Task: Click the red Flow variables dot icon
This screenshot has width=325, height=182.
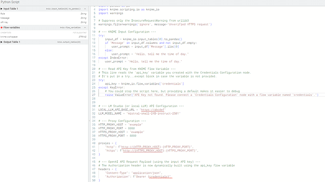Action: point(1,27)
